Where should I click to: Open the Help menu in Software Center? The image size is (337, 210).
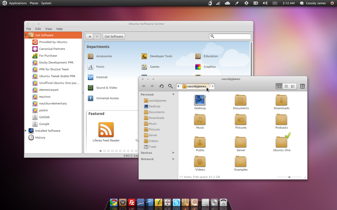click(60, 29)
